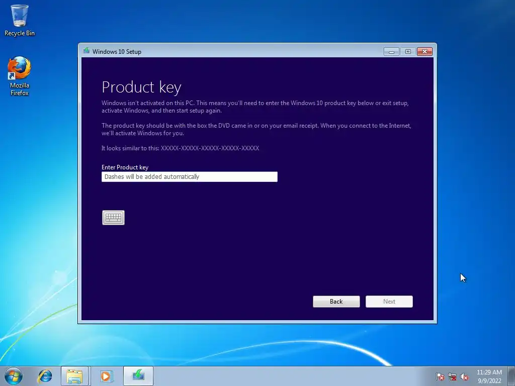This screenshot has height=386, width=515.
Task: Click the Windows 10 Setup title text
Action: (117, 52)
